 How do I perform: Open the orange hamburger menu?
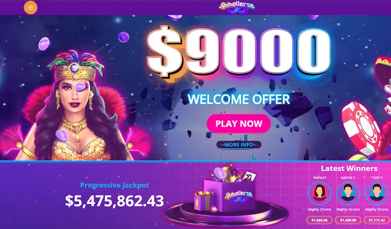(30, 7)
